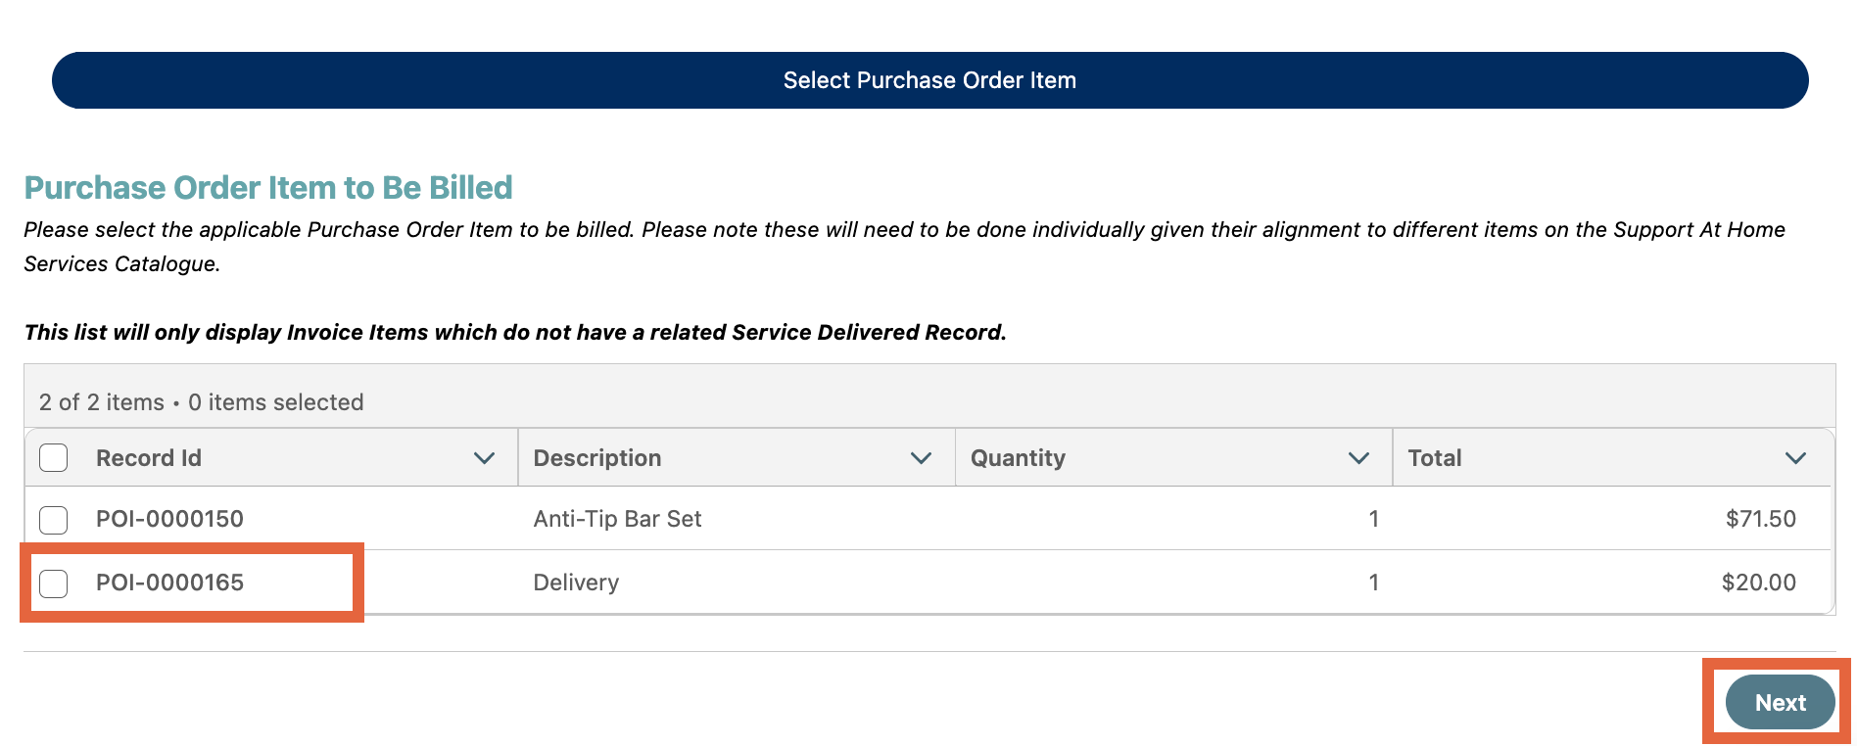Click the POI-0000150 record id text
The width and height of the screenshot is (1857, 746).
[169, 519]
